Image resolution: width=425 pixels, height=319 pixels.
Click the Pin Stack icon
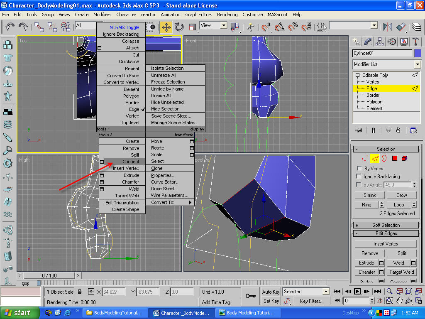pos(358,130)
